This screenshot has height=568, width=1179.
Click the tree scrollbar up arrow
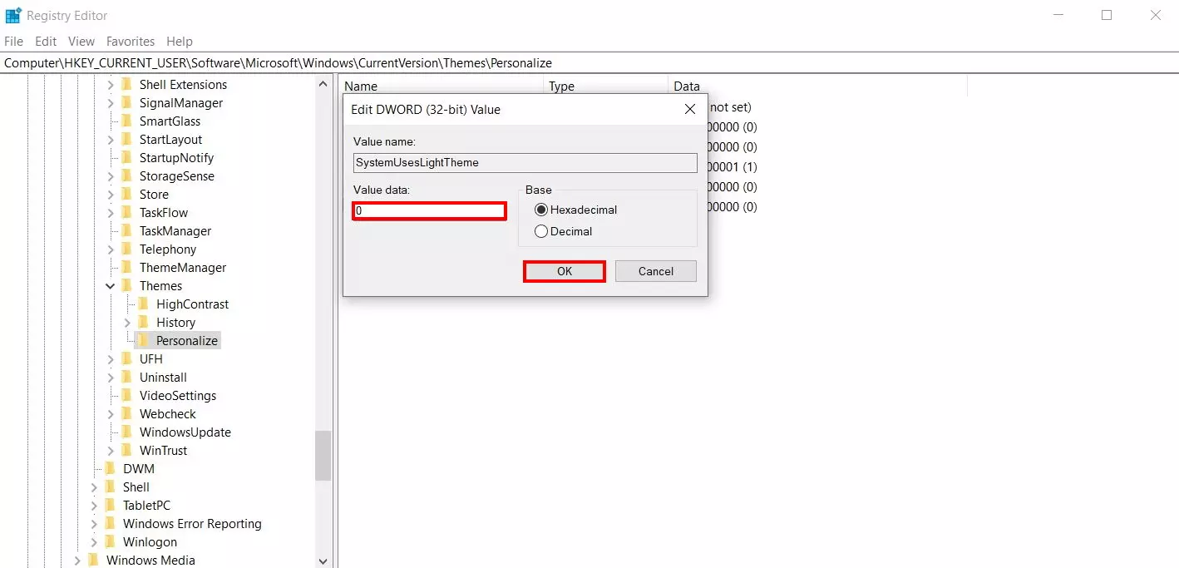coord(323,84)
